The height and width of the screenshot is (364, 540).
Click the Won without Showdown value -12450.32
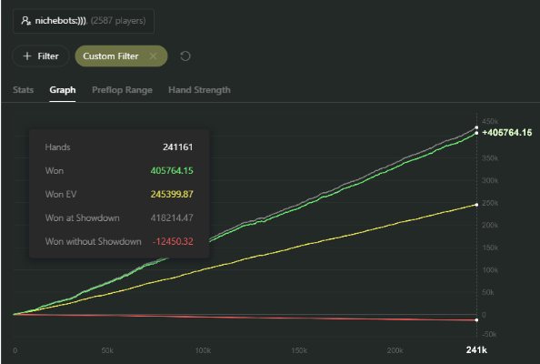(173, 241)
